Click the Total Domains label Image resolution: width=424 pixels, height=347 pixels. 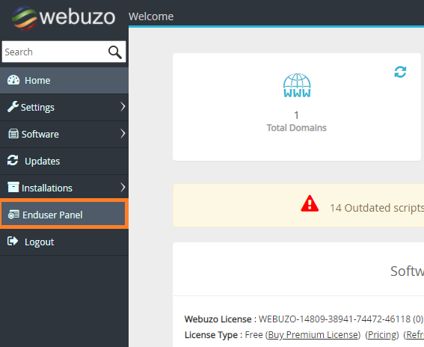point(297,128)
